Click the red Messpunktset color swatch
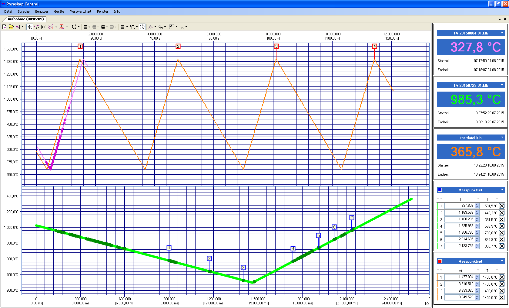Image resolution: width=509 pixels, height=308 pixels. tap(440, 261)
